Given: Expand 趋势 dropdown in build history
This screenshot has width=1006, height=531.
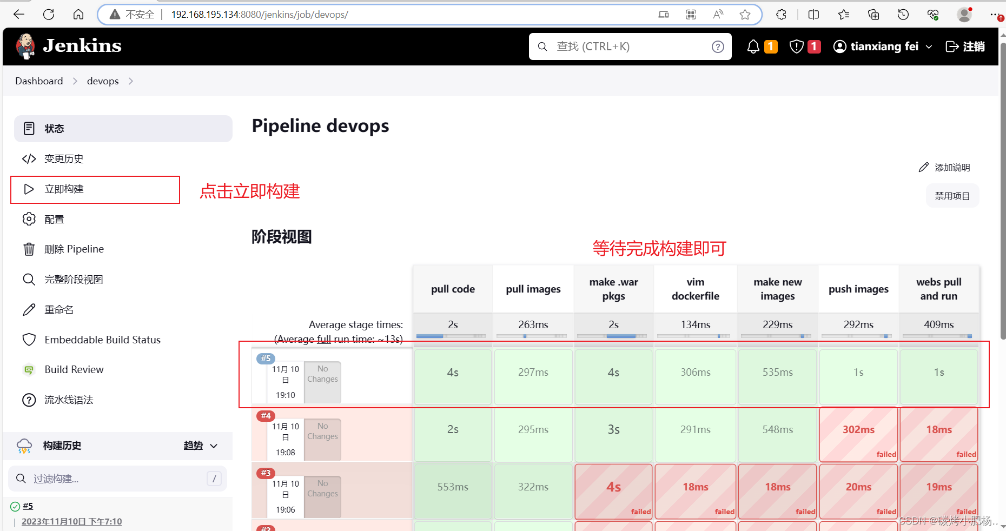Looking at the screenshot, I should (201, 446).
